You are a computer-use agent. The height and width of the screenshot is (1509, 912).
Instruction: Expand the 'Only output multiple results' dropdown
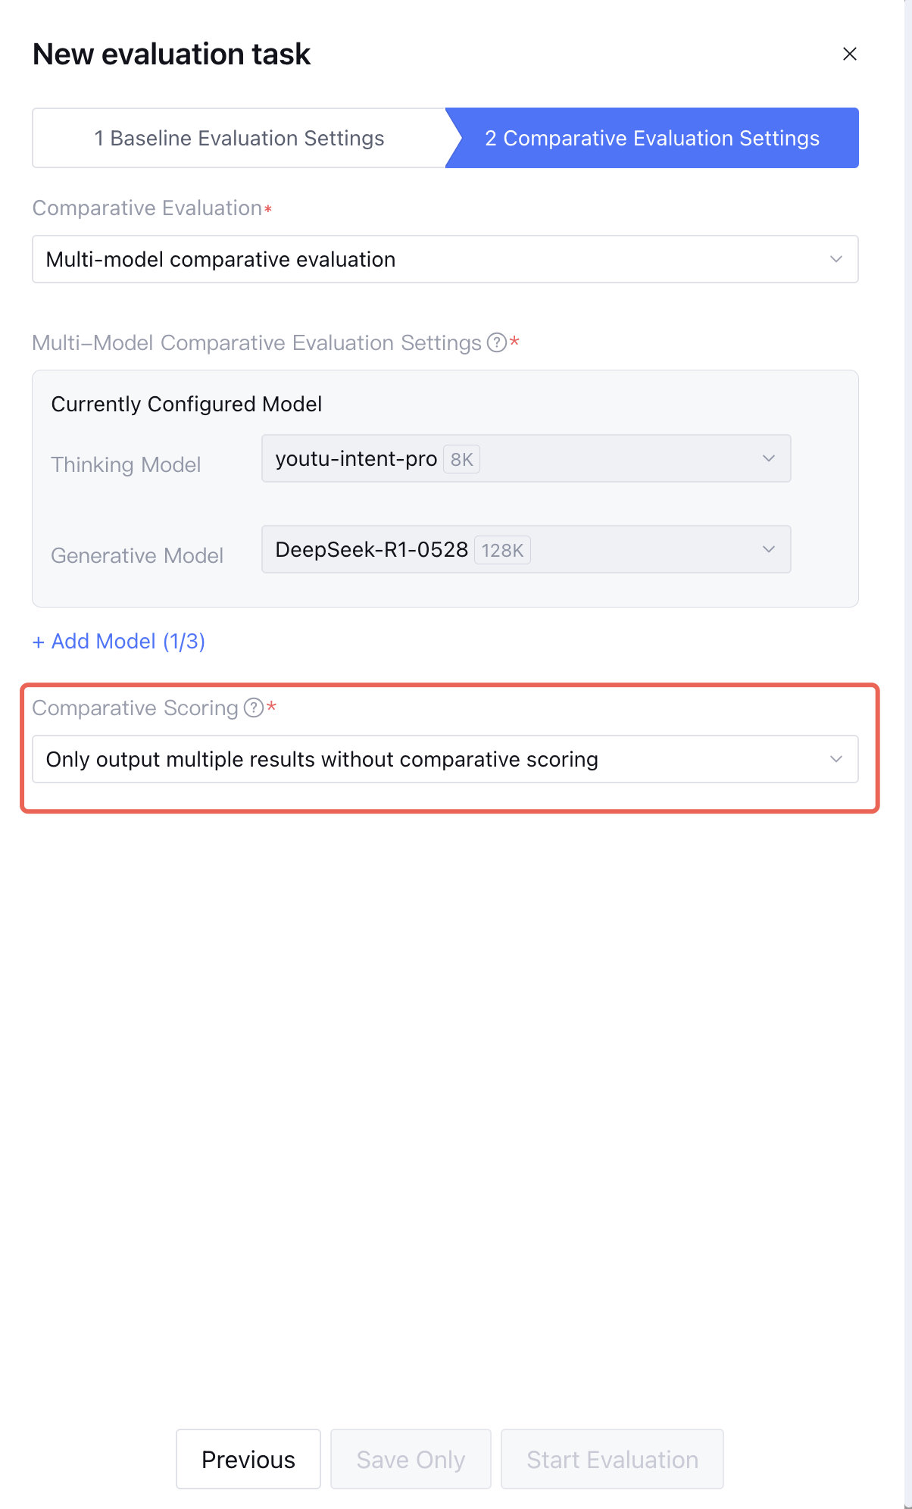tap(445, 759)
